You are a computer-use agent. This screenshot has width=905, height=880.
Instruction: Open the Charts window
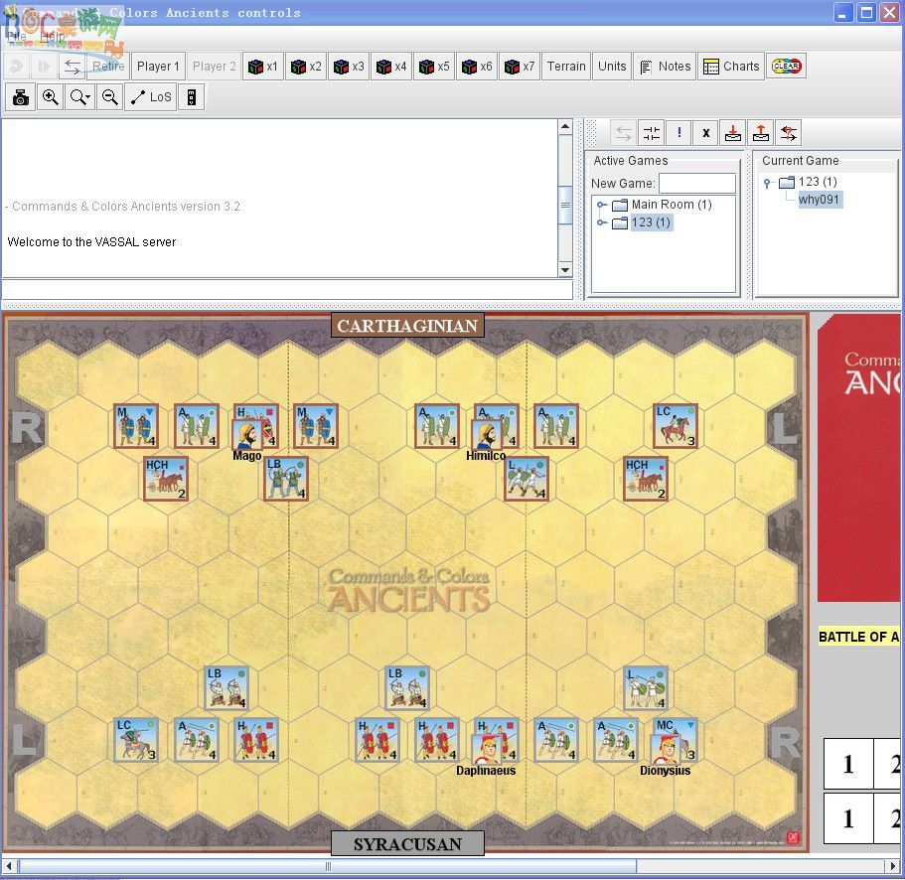click(731, 67)
